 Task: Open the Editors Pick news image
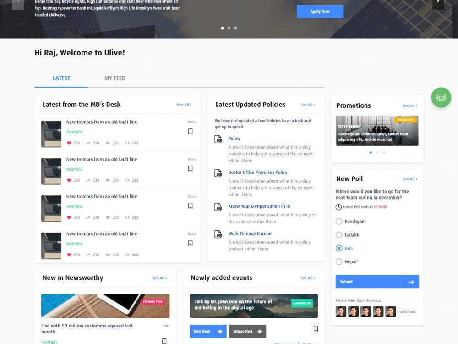[105, 306]
